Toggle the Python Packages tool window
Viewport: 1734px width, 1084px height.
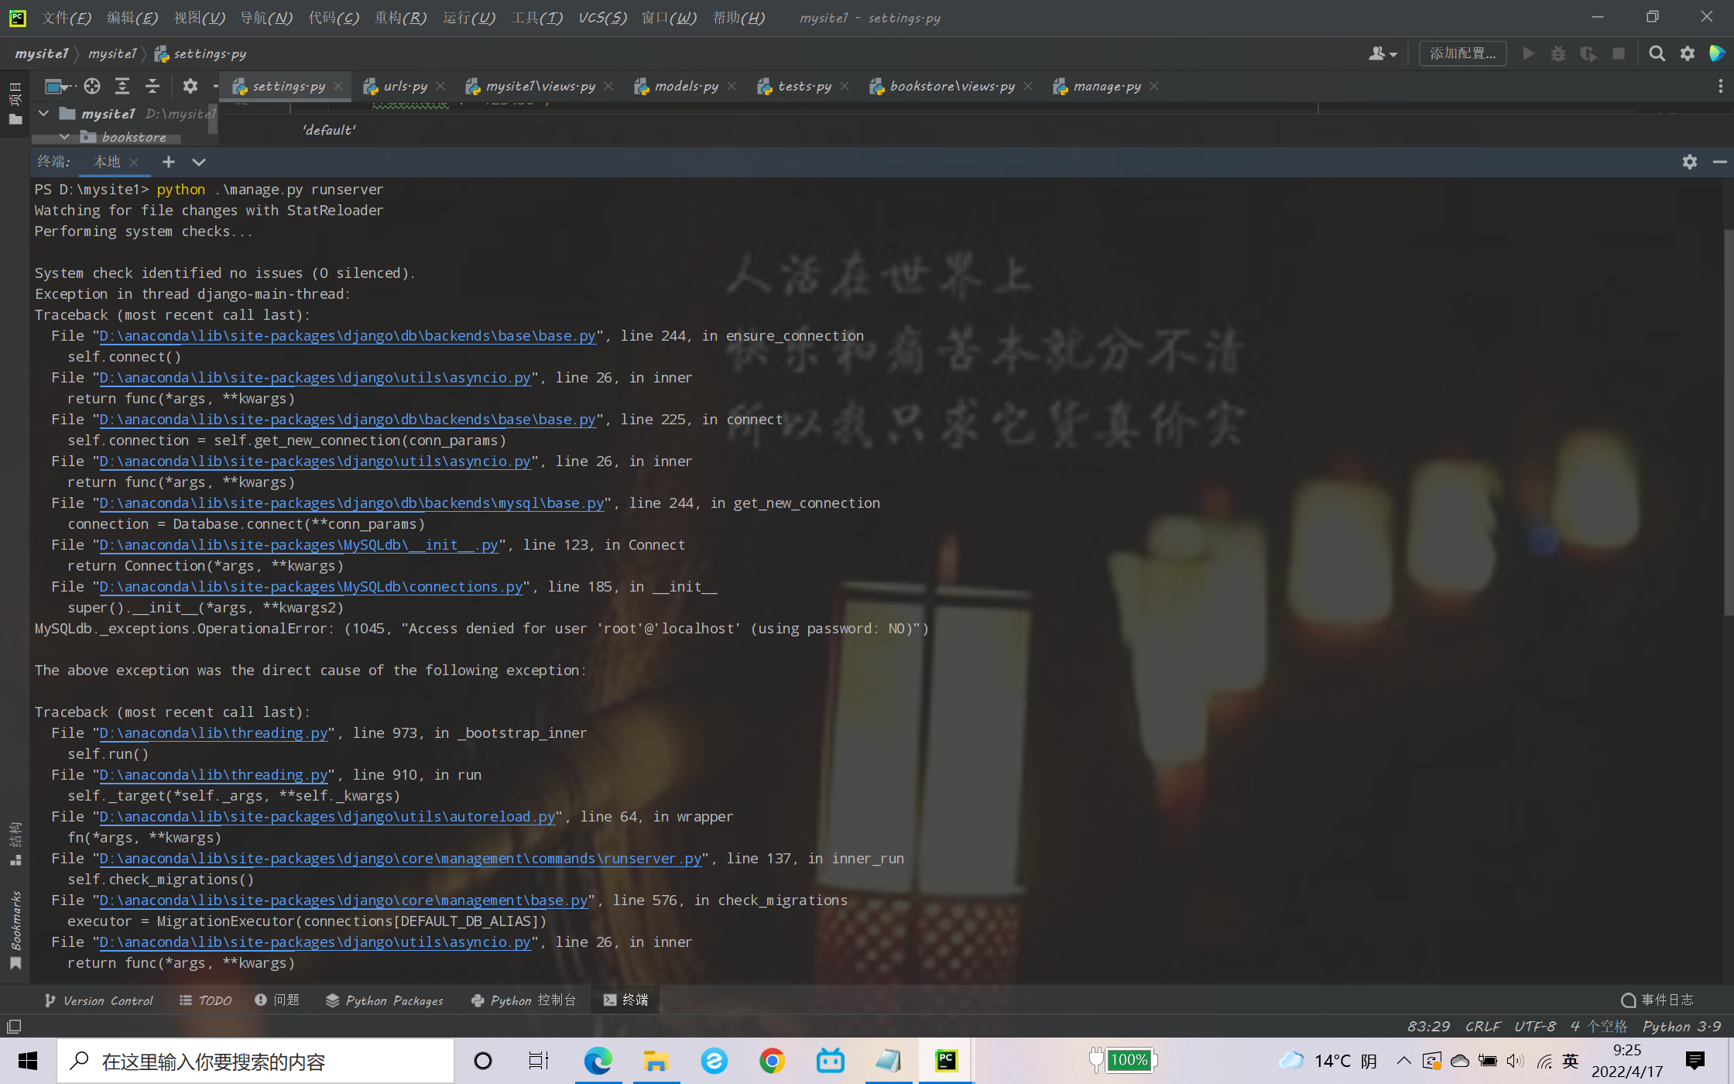tap(385, 1000)
